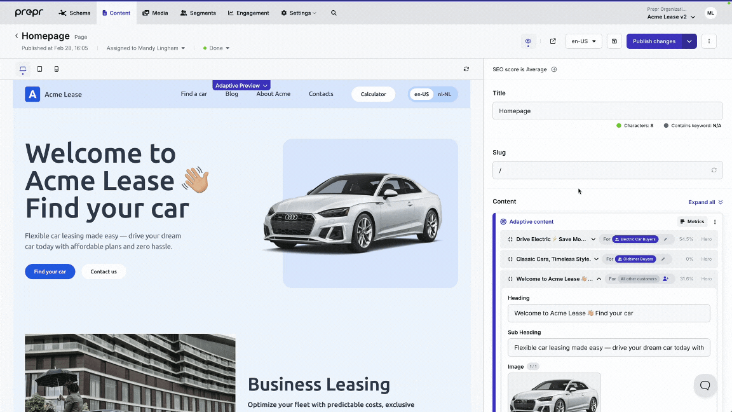Select en-US in the preview language switch
Viewport: 732px width, 412px height.
421,94
